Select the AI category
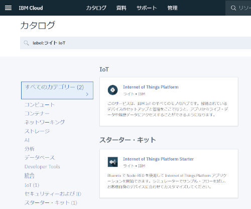The height and width of the screenshot is (209, 251). pos(27,140)
